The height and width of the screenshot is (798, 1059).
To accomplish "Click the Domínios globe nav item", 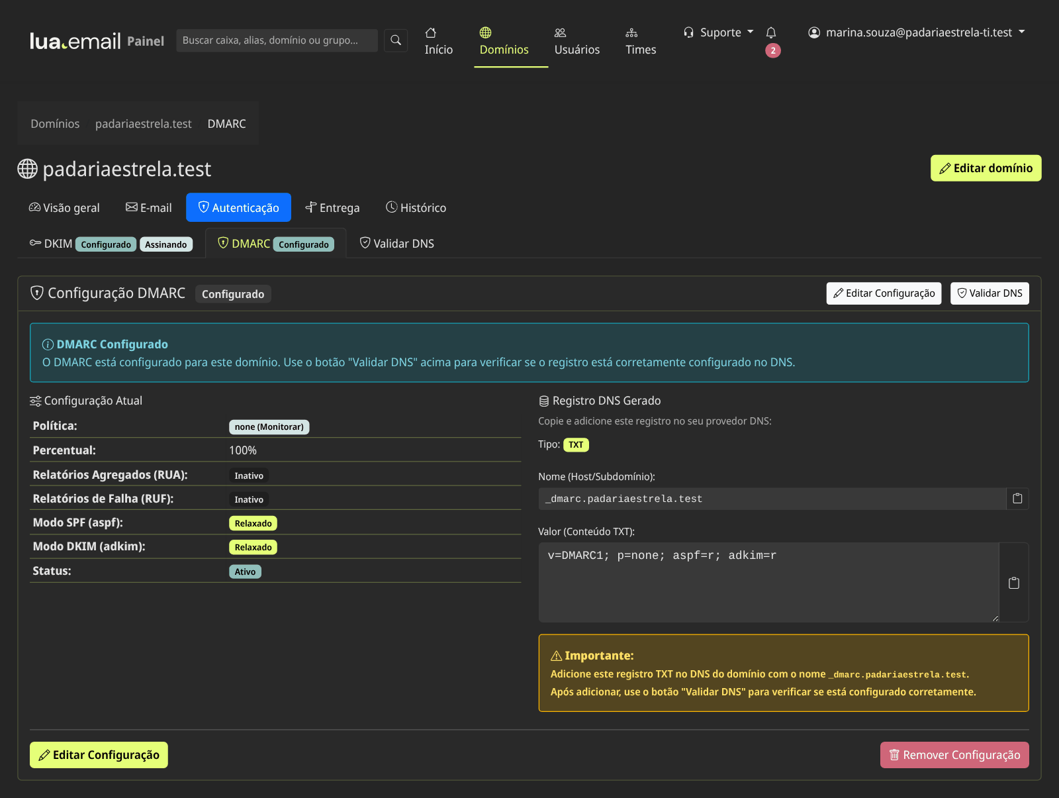I will pyautogui.click(x=504, y=41).
